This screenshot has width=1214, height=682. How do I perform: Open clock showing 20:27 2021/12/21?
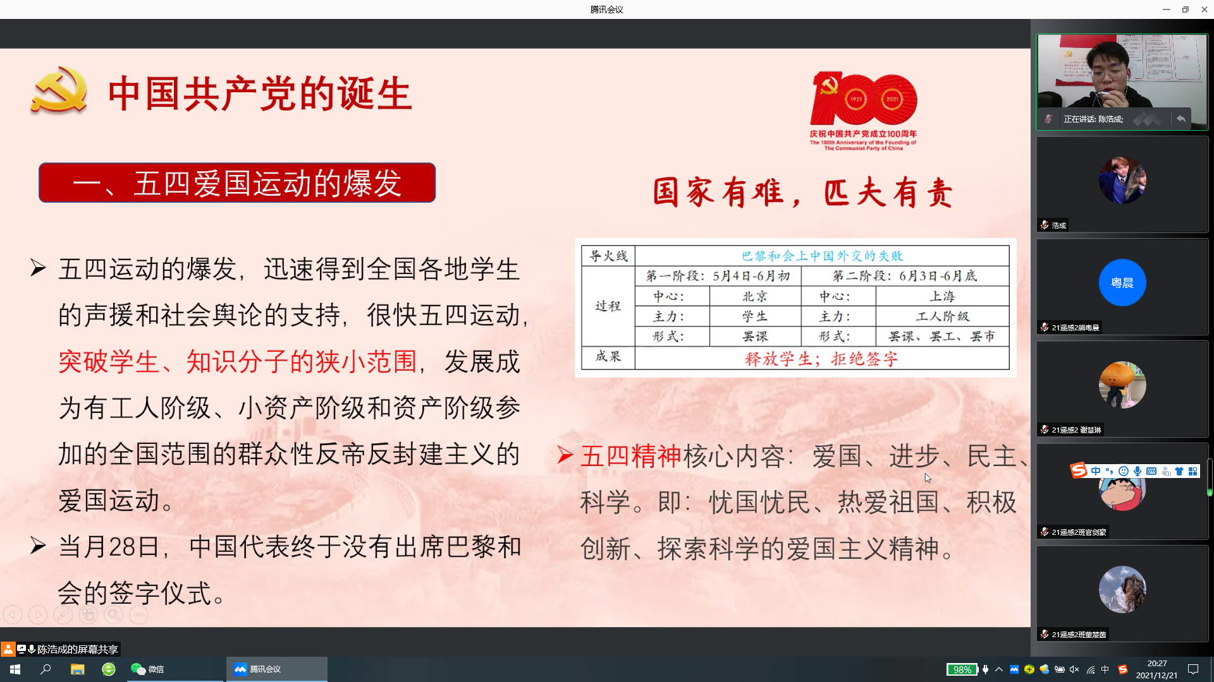1156,669
